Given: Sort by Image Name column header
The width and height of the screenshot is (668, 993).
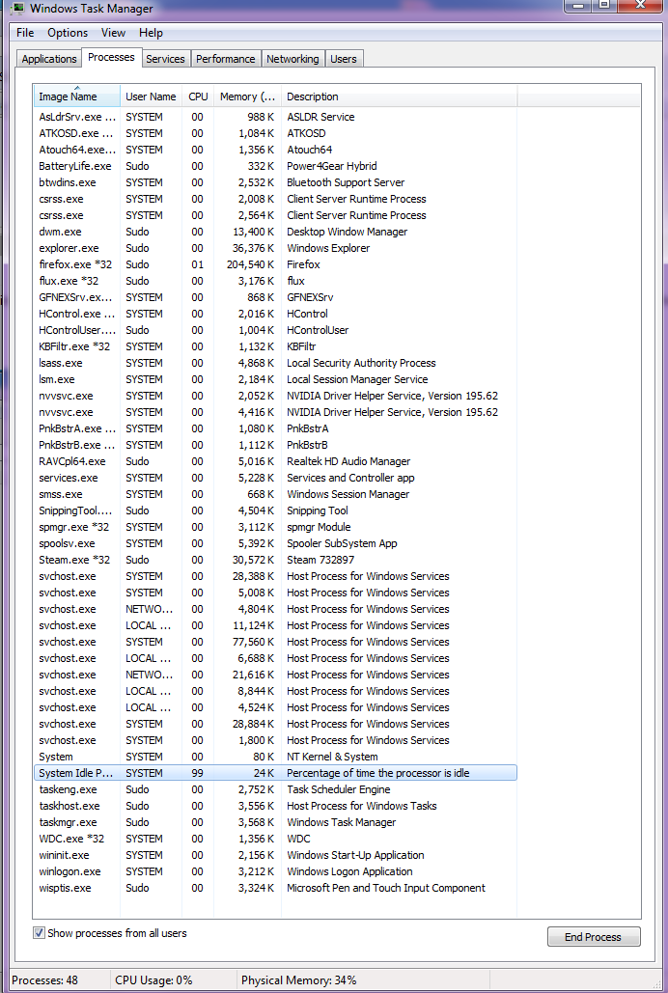Looking at the screenshot, I should [x=76, y=97].
